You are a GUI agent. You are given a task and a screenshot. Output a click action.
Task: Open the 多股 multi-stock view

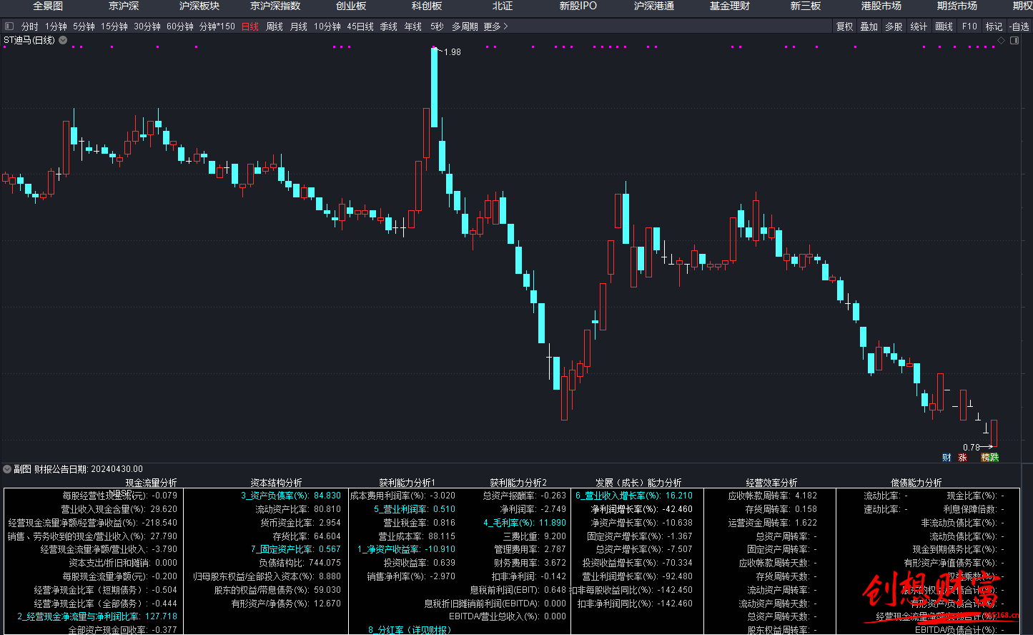point(894,26)
